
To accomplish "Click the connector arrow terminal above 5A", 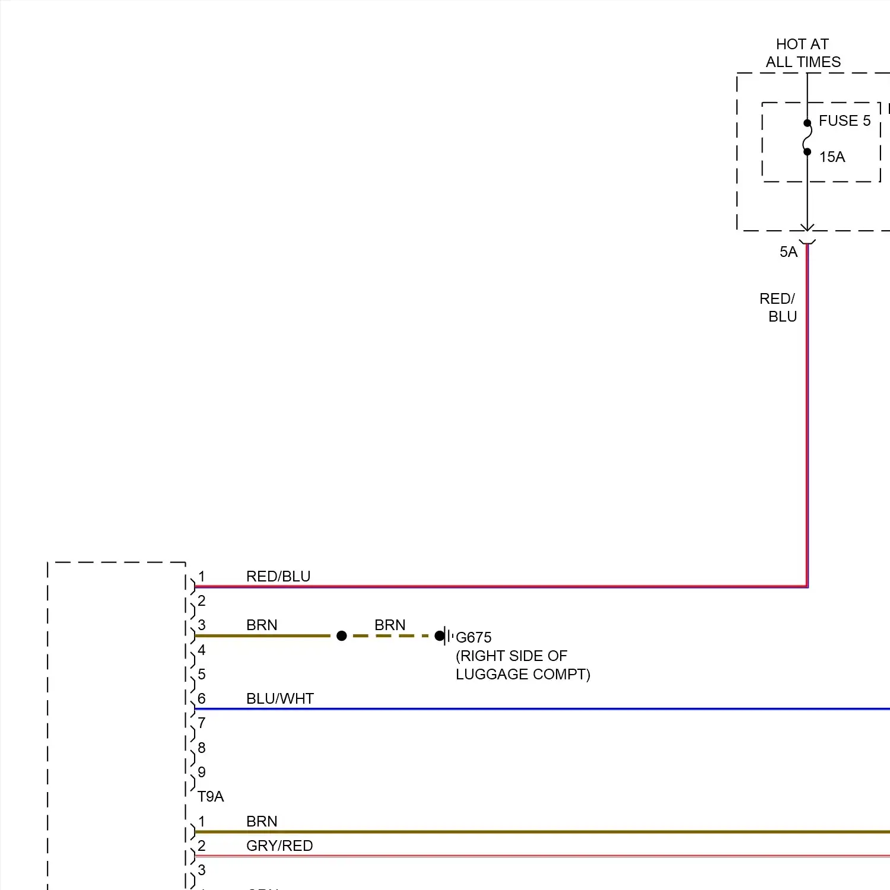I will click(807, 234).
